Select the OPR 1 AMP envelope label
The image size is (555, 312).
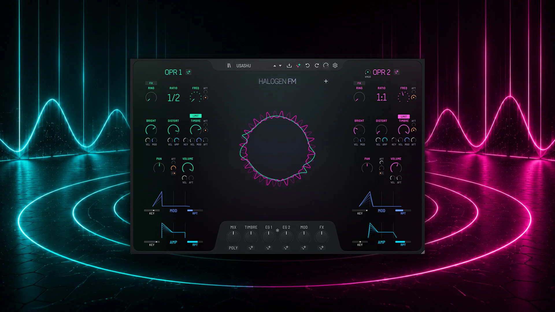click(x=173, y=242)
